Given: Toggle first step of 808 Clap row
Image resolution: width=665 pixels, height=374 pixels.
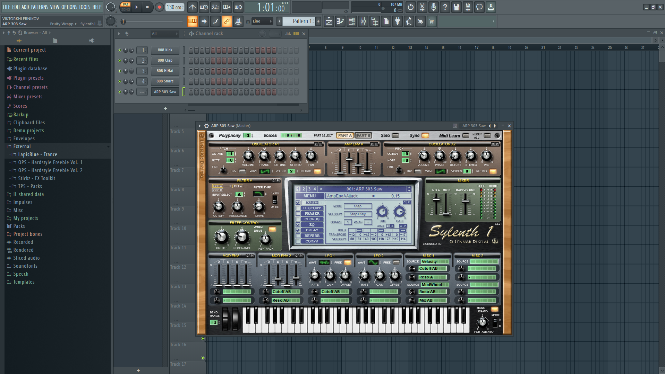Looking at the screenshot, I should (191, 61).
